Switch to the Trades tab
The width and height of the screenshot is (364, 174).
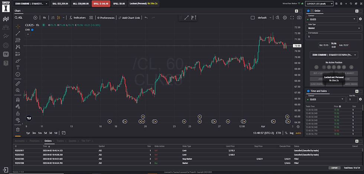[60, 141]
